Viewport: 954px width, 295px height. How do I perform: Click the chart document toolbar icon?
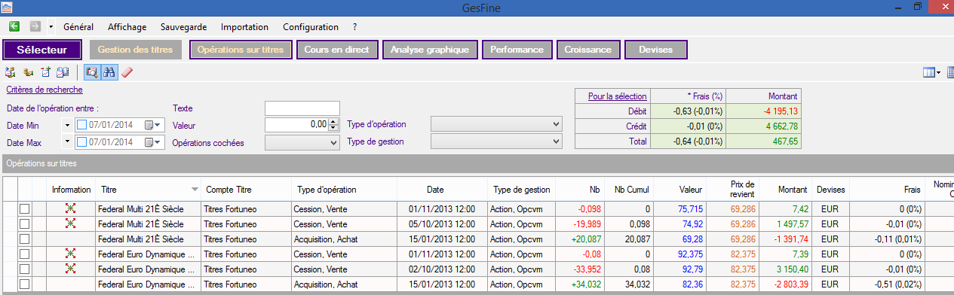coord(45,72)
